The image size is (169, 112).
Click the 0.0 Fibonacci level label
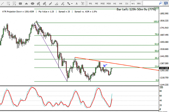[157, 80]
